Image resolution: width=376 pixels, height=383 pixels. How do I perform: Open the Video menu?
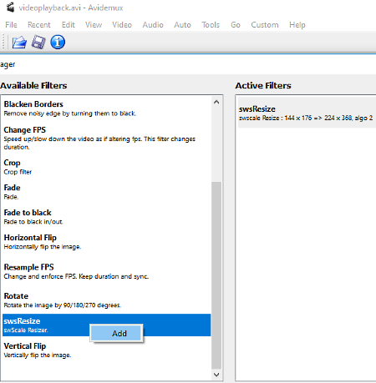point(122,25)
